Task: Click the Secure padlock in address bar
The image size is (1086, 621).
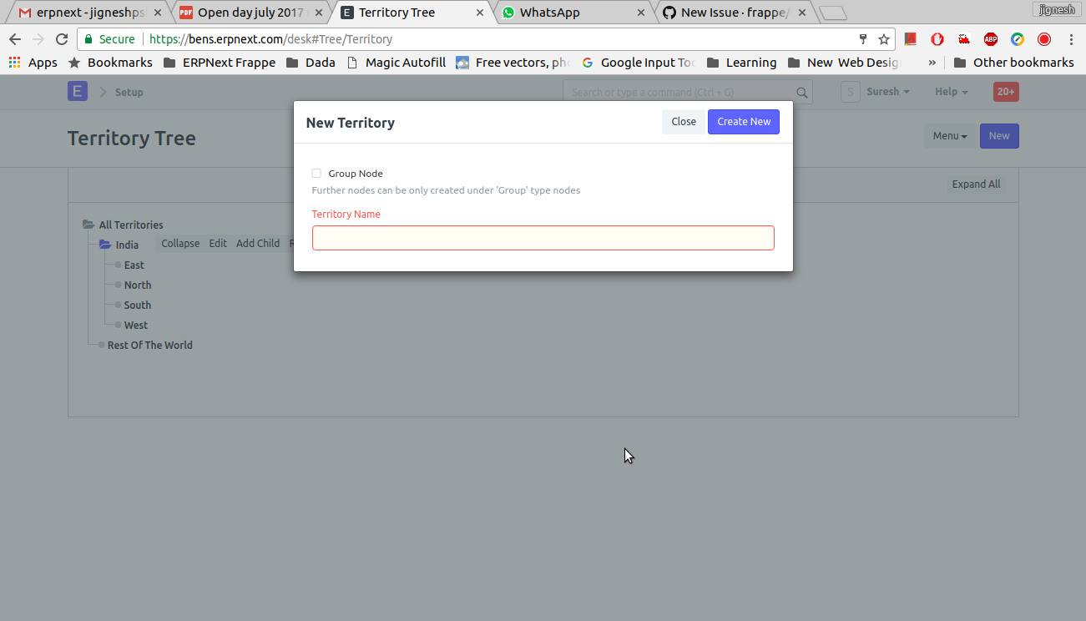Action: point(88,38)
